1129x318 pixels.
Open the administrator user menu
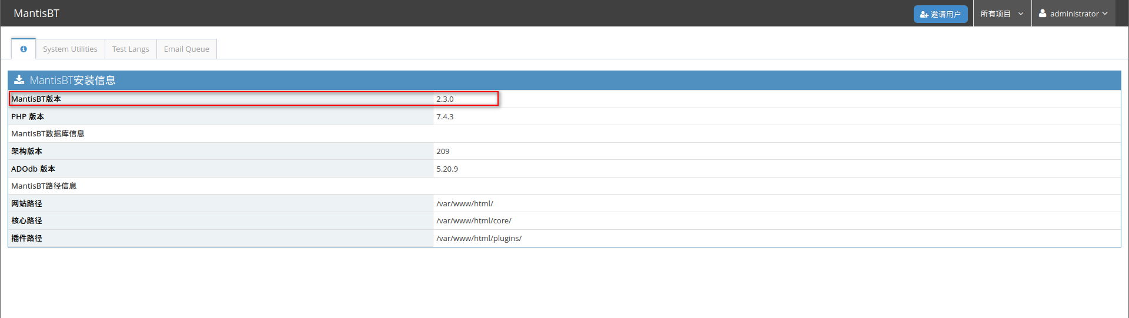click(1073, 14)
